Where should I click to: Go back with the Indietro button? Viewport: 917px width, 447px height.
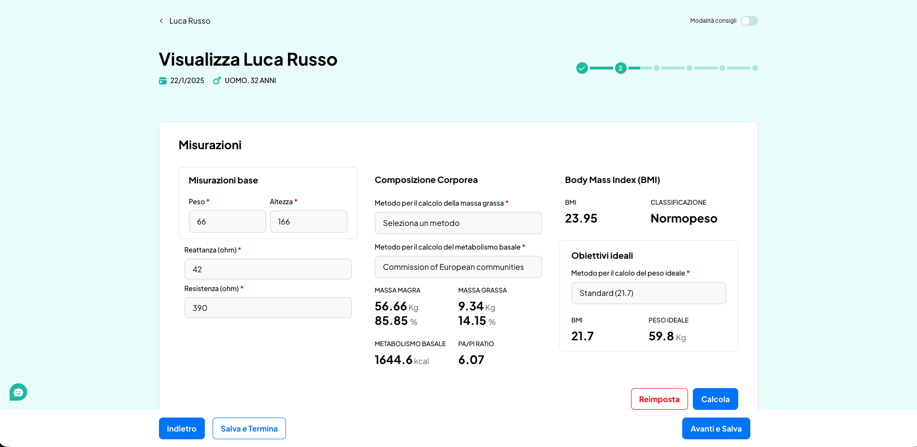click(182, 429)
